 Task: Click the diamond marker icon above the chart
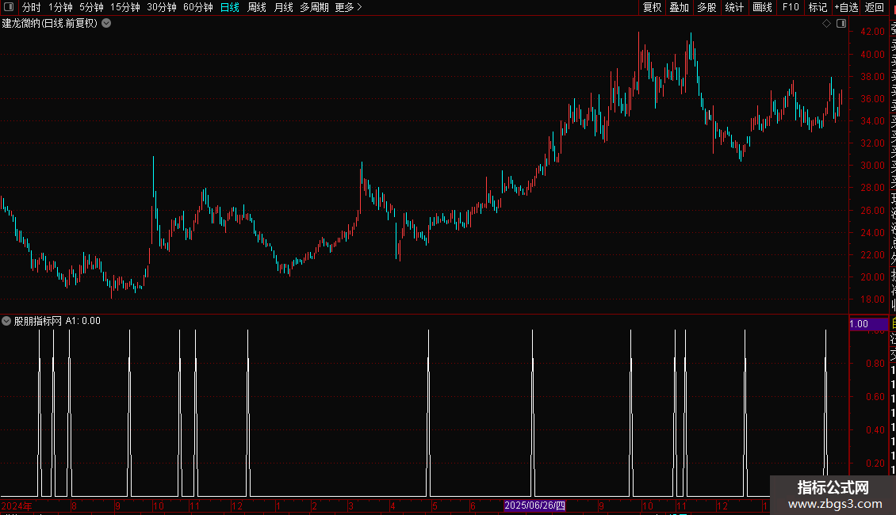tap(826, 24)
